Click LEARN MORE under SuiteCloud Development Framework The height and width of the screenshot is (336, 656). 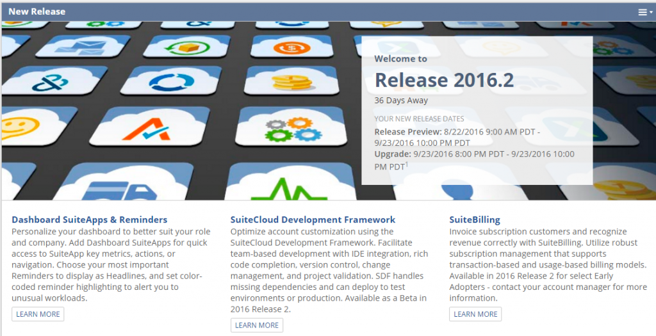click(257, 325)
